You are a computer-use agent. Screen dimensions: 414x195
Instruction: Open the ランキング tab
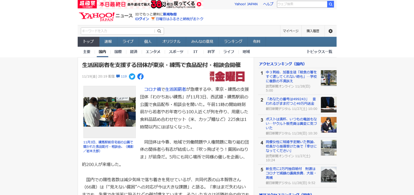(233, 42)
